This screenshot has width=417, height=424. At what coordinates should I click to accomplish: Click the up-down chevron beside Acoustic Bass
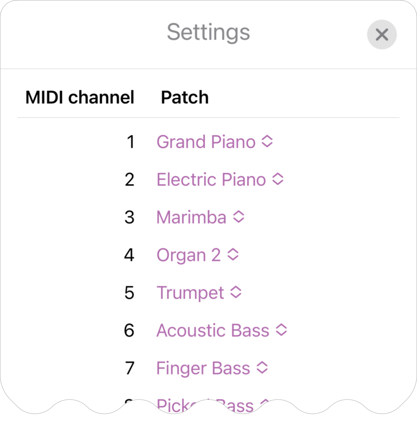pyautogui.click(x=281, y=330)
